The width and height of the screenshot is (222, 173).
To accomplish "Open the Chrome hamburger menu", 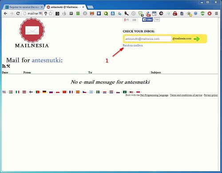I will pos(216,14).
